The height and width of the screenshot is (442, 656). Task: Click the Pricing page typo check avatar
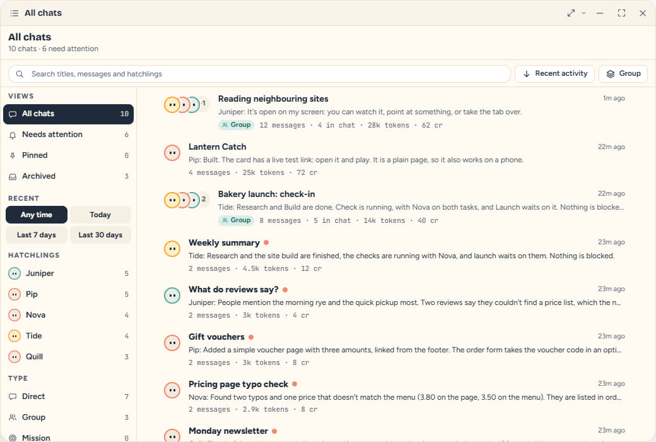point(172,390)
